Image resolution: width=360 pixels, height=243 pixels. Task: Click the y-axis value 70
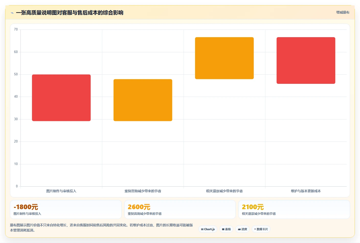[x=16, y=29]
